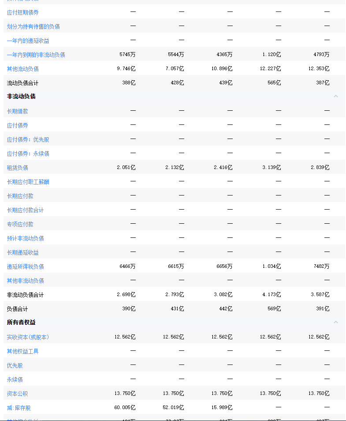Image resolution: width=346 pixels, height=421 pixels.
Task: Open the 实收资本(或股本) link
Action: [x=28, y=337]
